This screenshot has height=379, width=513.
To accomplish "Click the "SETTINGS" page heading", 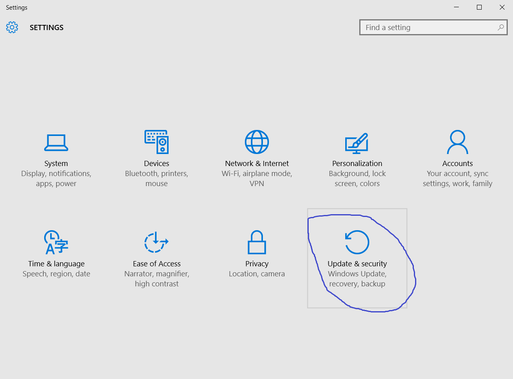I will [47, 28].
